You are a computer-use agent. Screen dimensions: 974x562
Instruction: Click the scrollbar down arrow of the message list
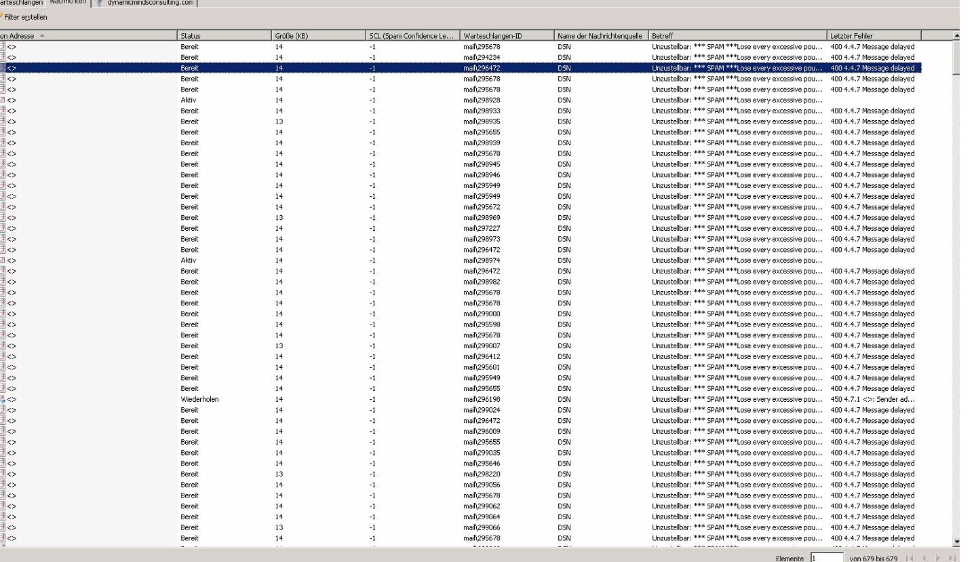956,541
